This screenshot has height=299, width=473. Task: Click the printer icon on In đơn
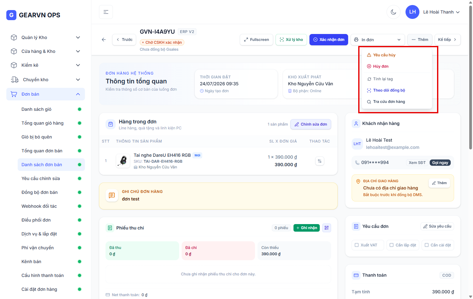tap(356, 40)
